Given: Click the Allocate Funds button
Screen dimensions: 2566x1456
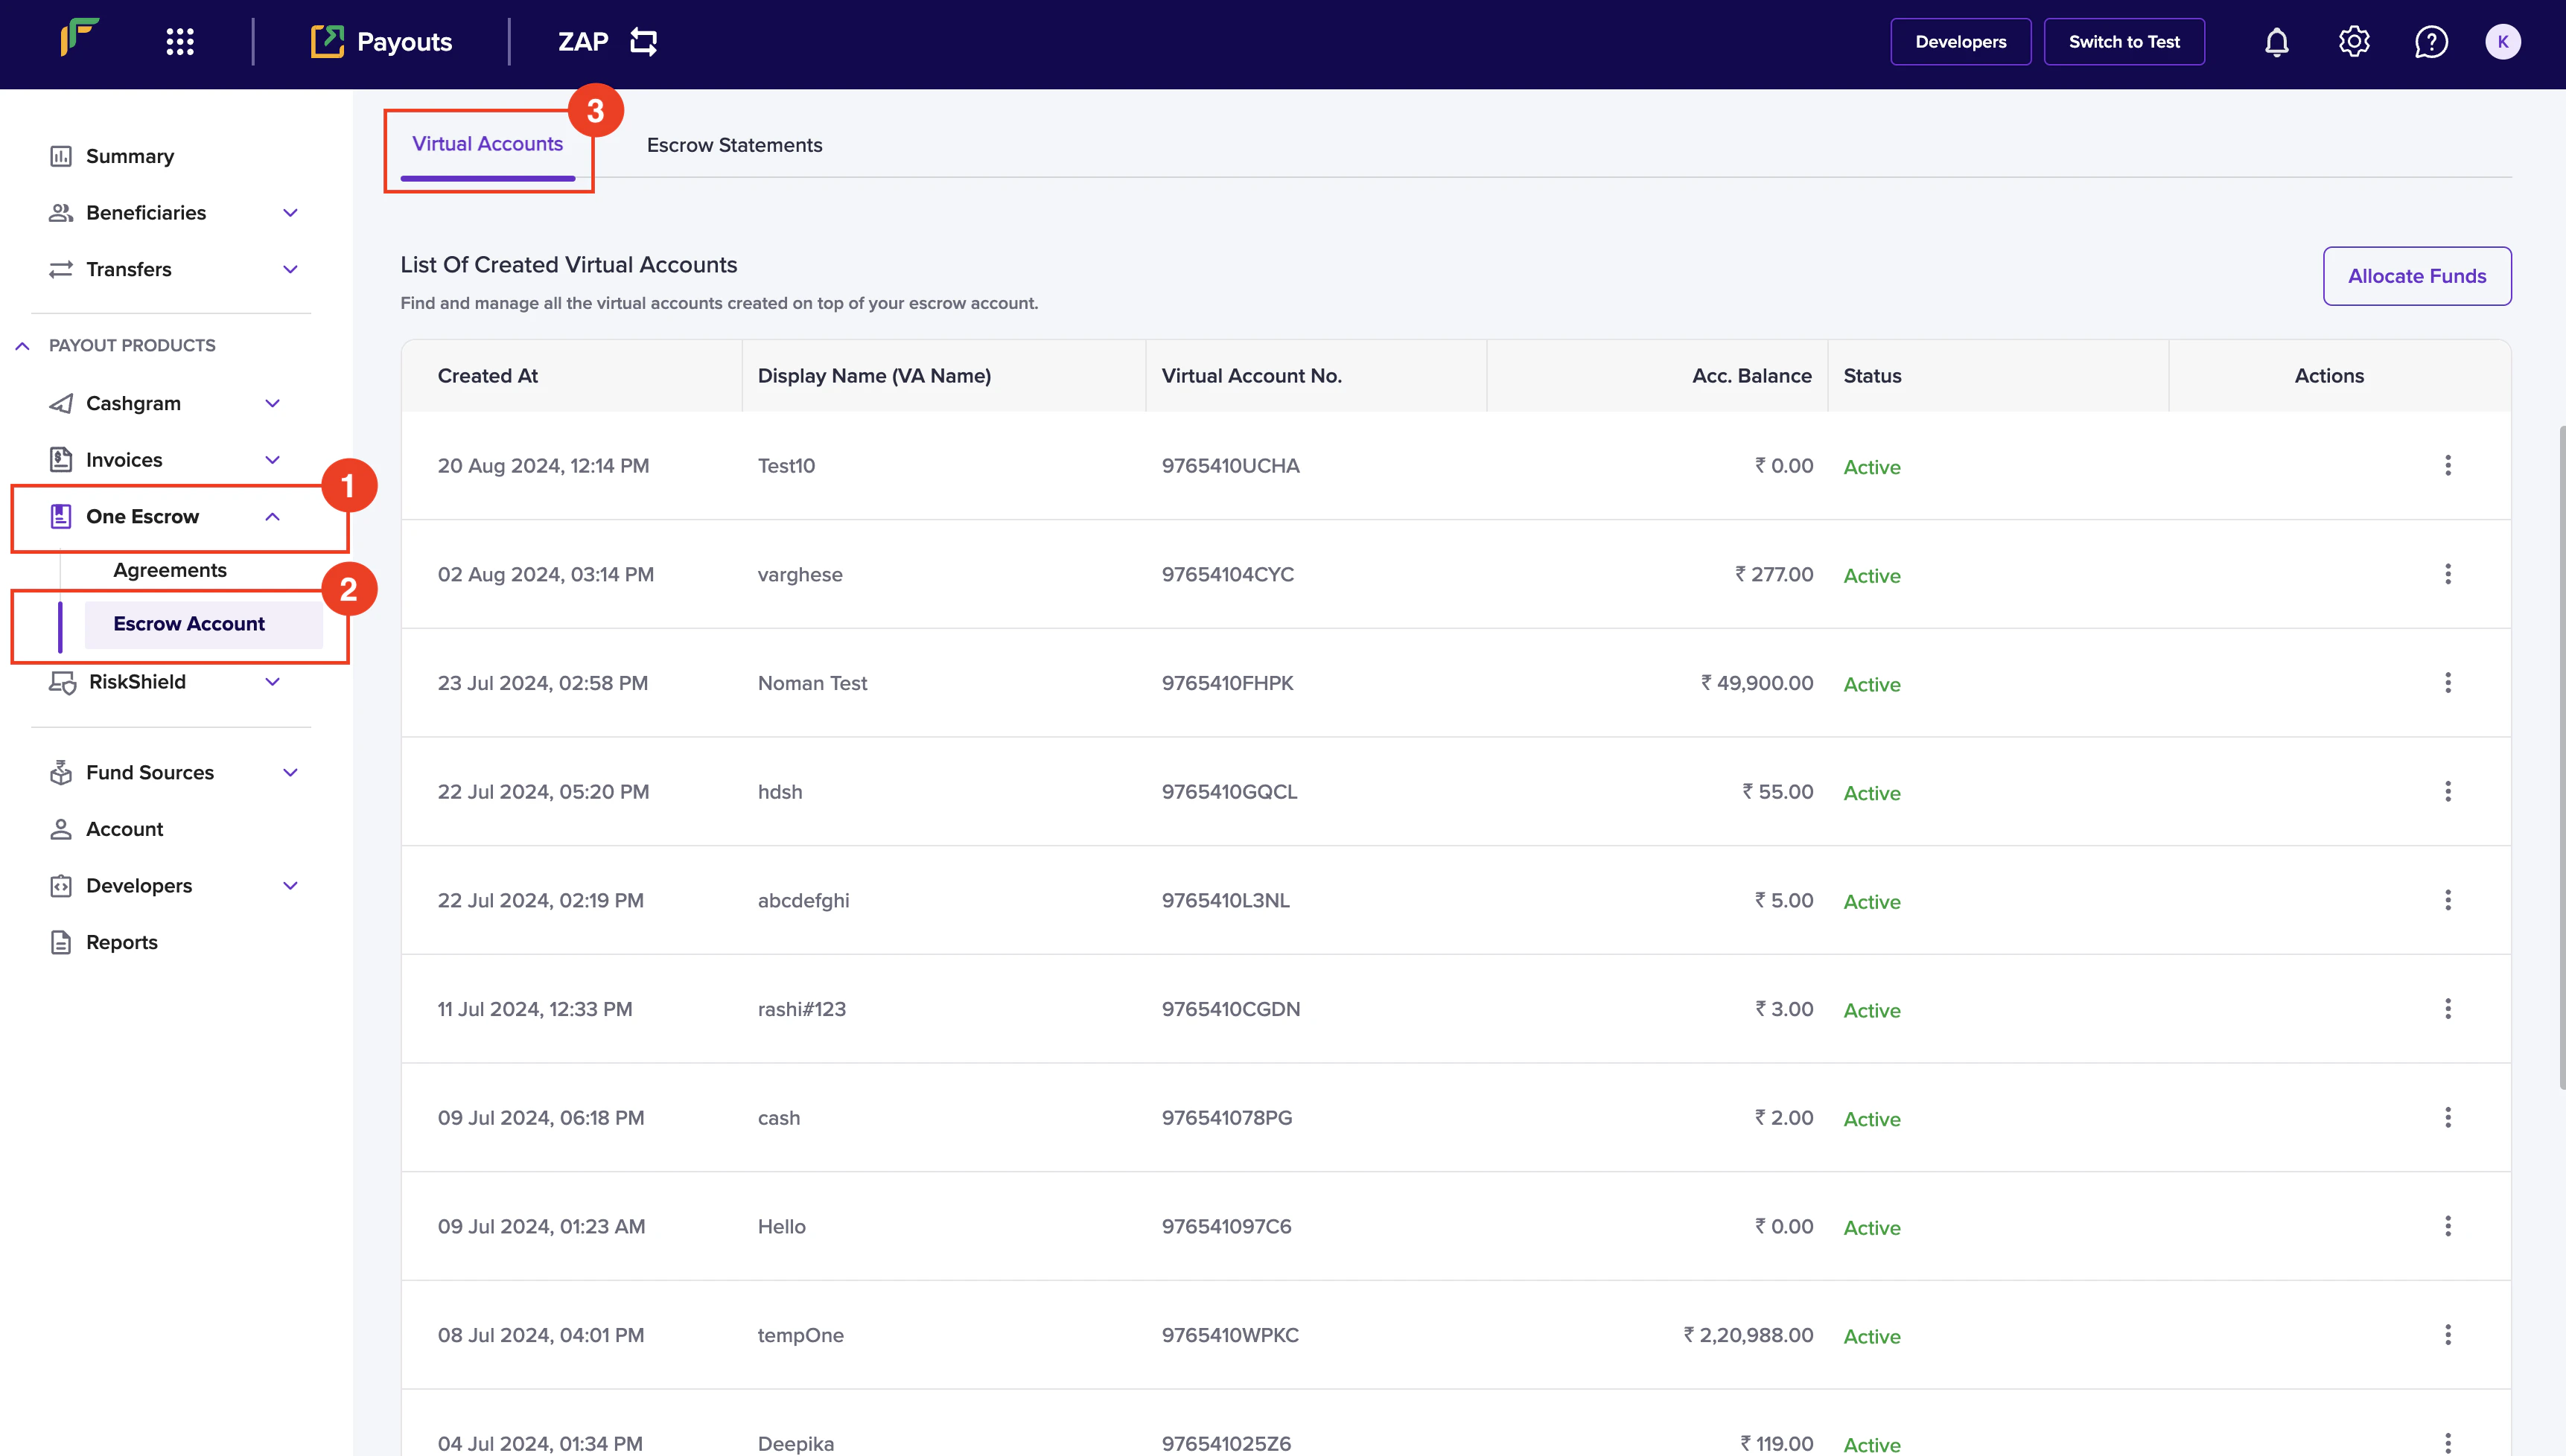Looking at the screenshot, I should (2416, 276).
